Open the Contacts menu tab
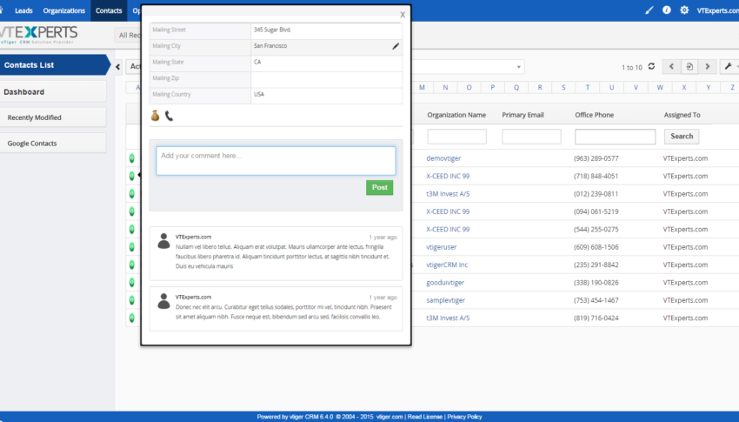This screenshot has width=739, height=422. coord(109,10)
